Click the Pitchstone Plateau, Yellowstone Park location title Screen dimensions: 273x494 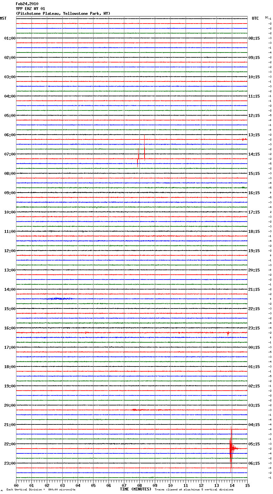pos(63,14)
